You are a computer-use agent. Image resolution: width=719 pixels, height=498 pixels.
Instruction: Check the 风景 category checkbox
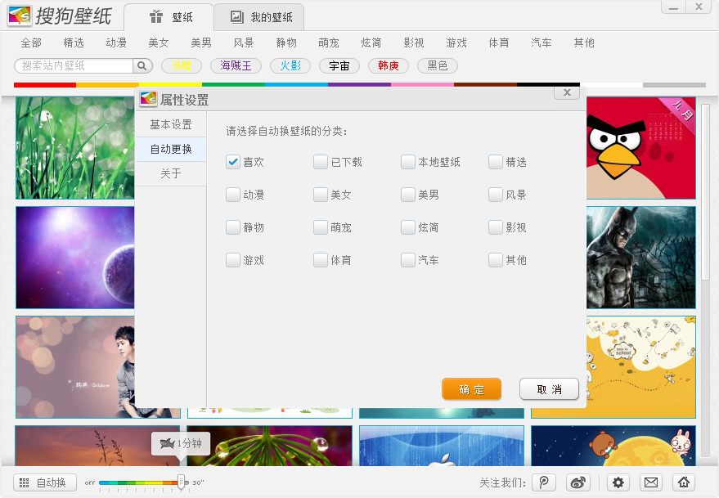click(495, 195)
